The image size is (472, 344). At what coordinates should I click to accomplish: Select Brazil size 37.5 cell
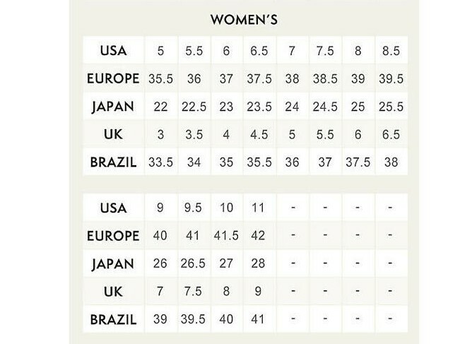click(x=358, y=162)
